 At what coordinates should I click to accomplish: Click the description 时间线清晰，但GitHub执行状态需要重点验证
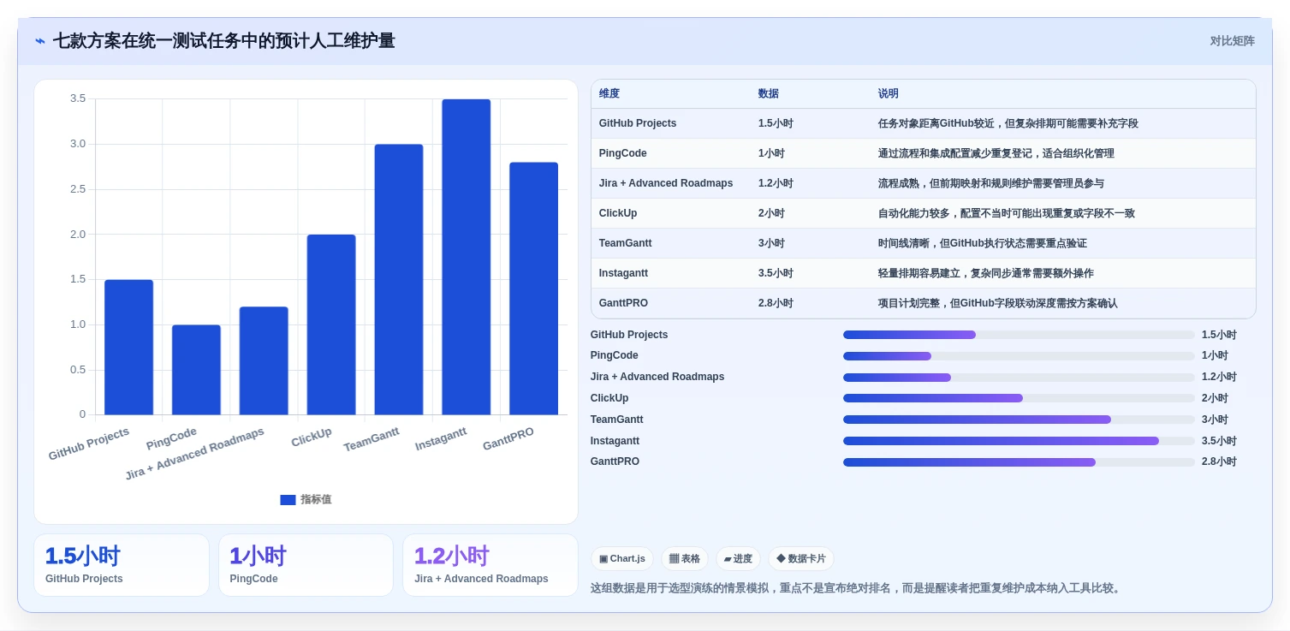[983, 243]
